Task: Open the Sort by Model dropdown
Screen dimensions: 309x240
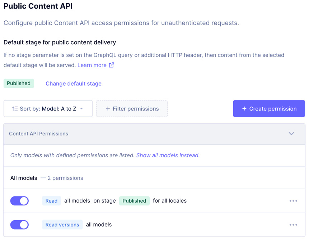Action: tap(48, 108)
